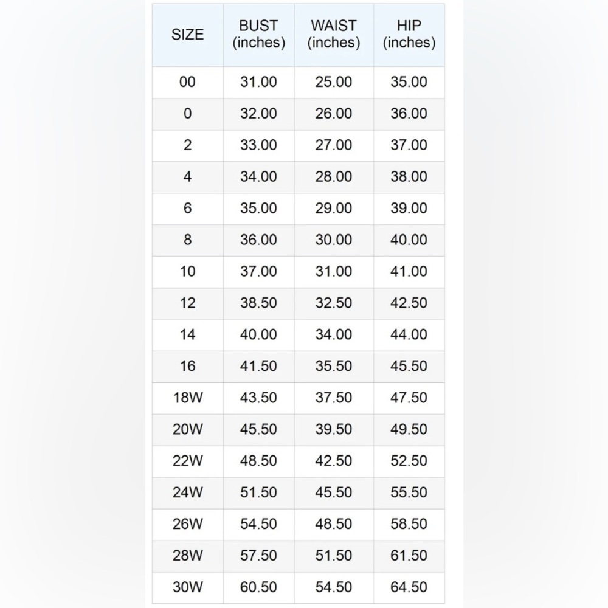The height and width of the screenshot is (608, 608).
Task: Click bust value 31.00 in size 00 row
Action: [258, 82]
